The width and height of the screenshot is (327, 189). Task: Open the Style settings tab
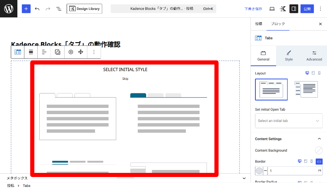[x=289, y=56]
